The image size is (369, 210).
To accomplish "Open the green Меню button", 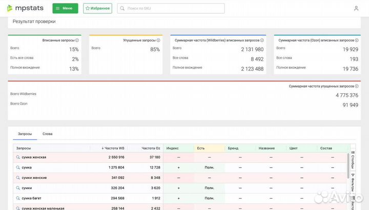I will [65, 9].
